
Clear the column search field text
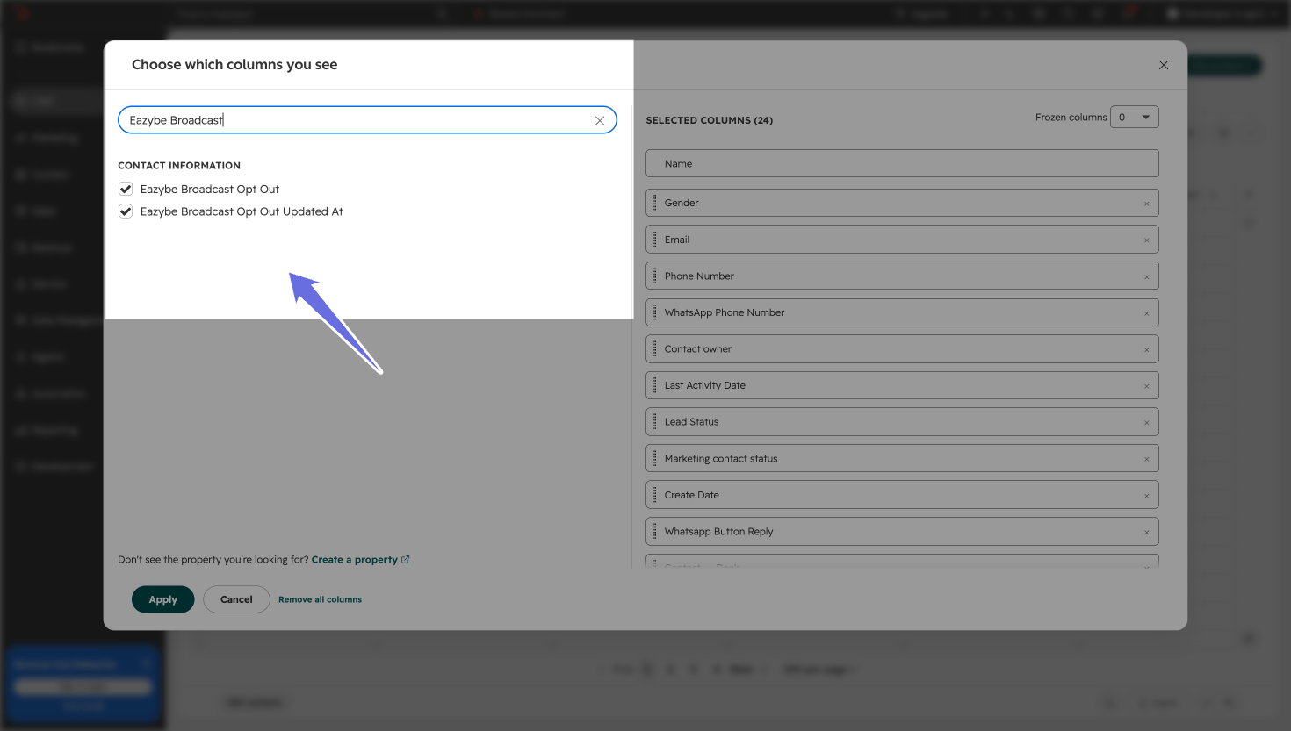coord(600,120)
